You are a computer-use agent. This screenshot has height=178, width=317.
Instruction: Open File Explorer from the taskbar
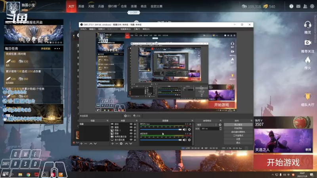[20, 174]
